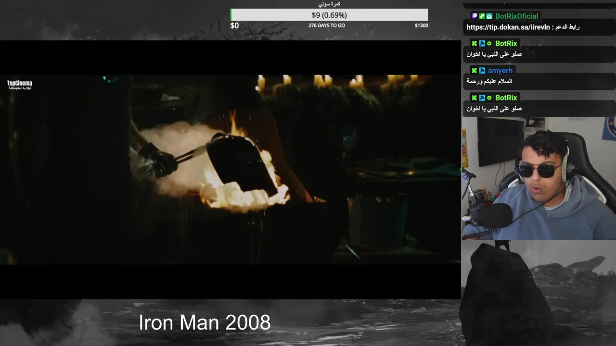Open the BotRixOficial username in chat
Screen dimensions: 616x346
tap(517, 16)
